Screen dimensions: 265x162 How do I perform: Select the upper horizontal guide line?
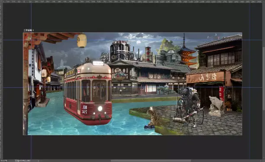[x=132, y=40]
